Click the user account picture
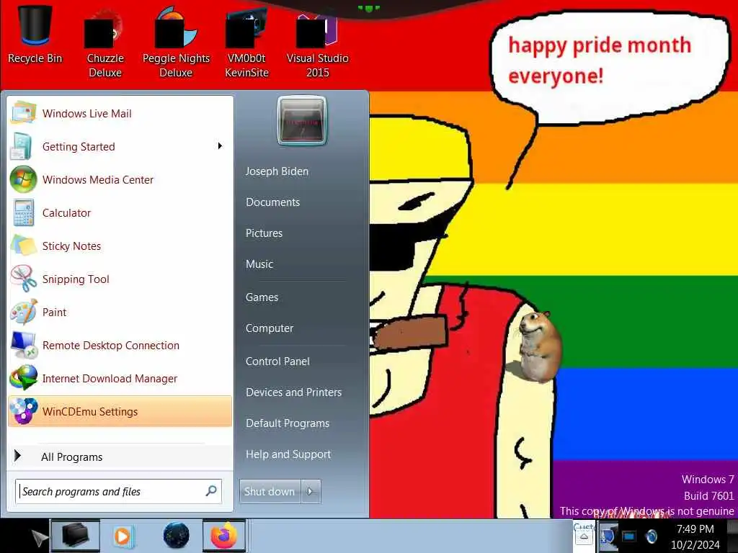 point(302,121)
